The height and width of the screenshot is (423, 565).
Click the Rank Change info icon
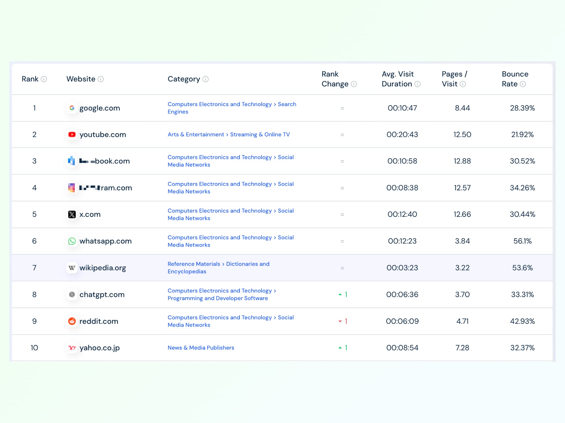click(354, 84)
